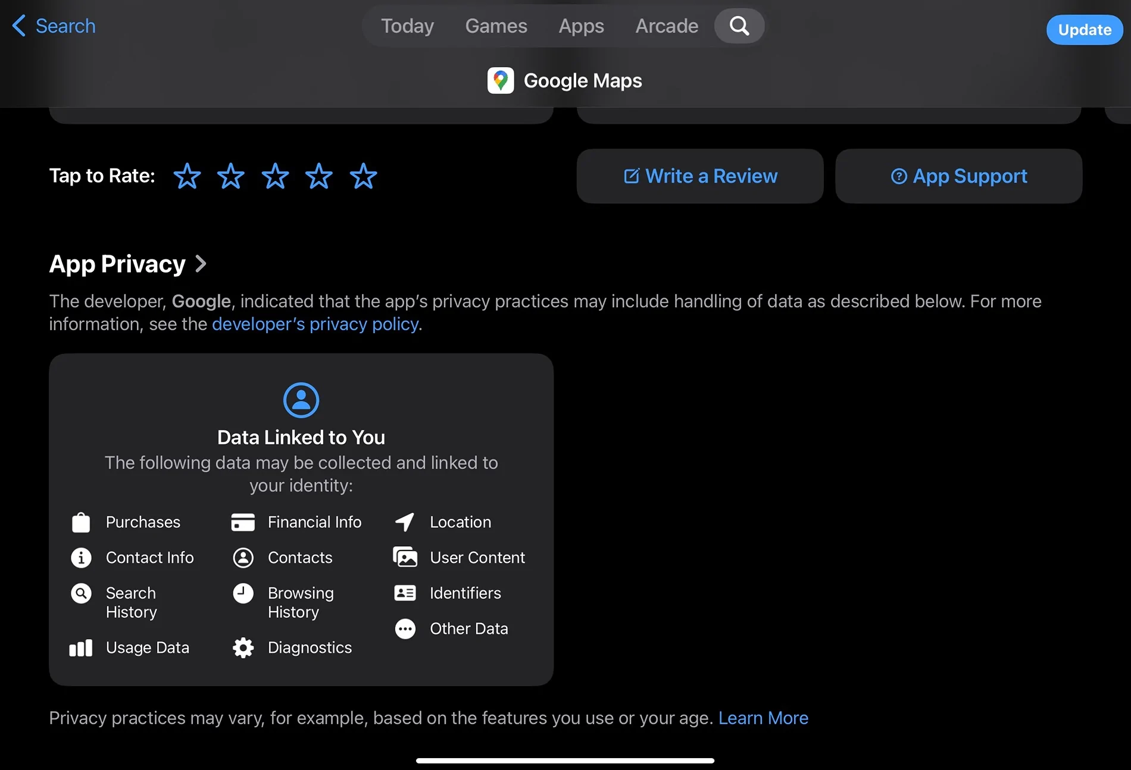Open App Support

pos(958,176)
